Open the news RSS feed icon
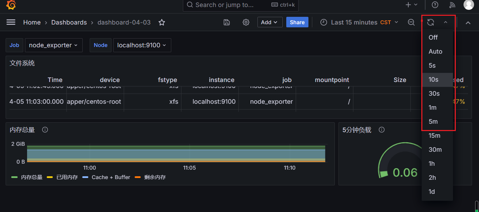Screen dimensions: 479x212 pyautogui.click(x=453, y=5)
